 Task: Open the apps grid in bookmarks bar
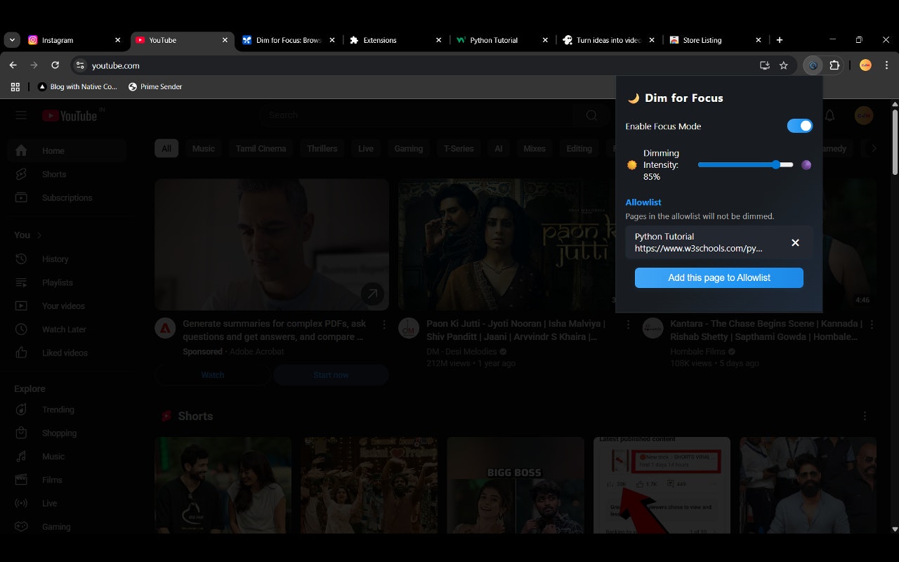click(x=15, y=86)
